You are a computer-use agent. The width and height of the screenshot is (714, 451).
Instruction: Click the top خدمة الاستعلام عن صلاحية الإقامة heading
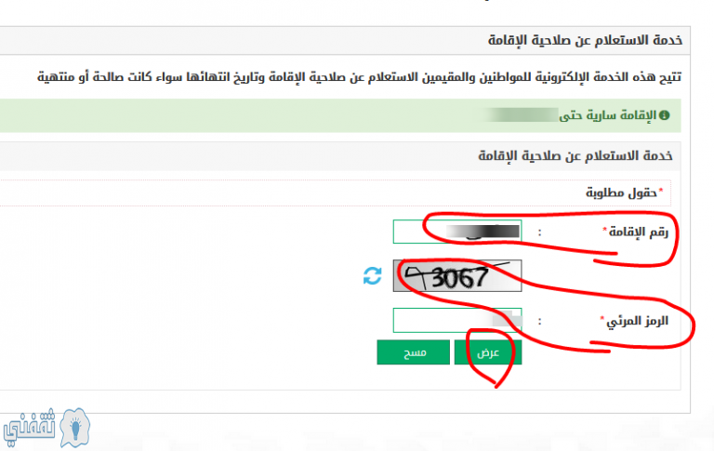coord(585,40)
